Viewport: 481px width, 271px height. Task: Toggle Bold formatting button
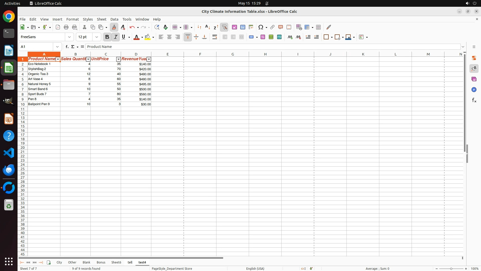tap(107, 37)
